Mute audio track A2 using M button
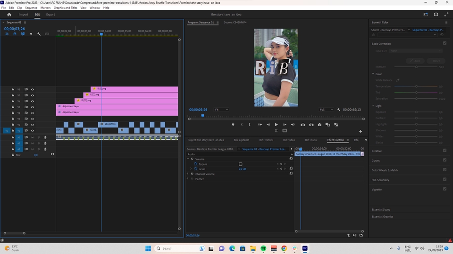 [x=33, y=143]
